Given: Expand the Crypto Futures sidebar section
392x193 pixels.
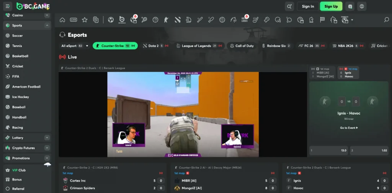Looking at the screenshot, I should (x=47, y=148).
